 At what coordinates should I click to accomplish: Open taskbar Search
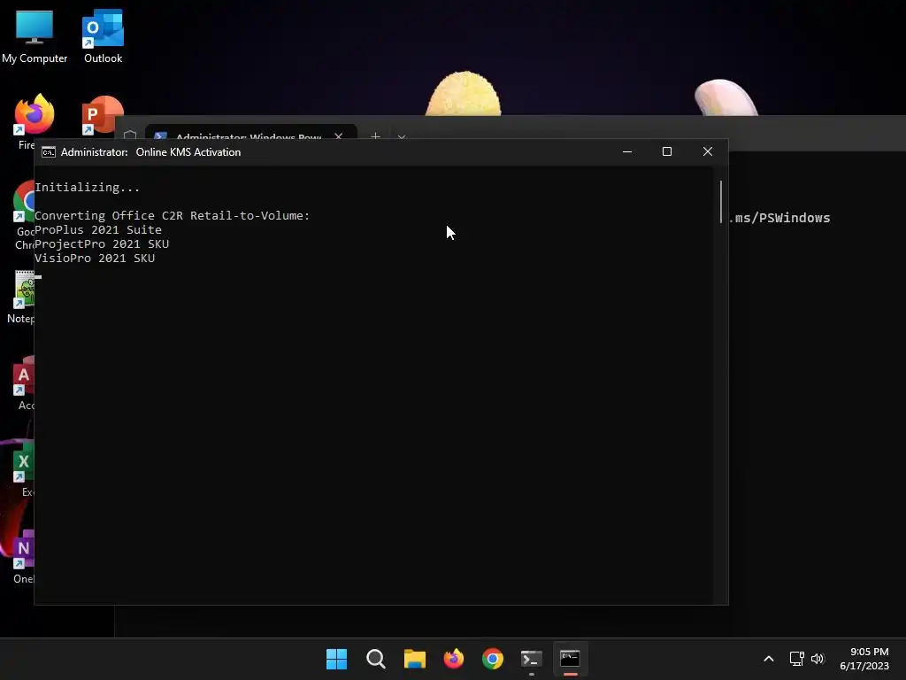click(x=375, y=659)
